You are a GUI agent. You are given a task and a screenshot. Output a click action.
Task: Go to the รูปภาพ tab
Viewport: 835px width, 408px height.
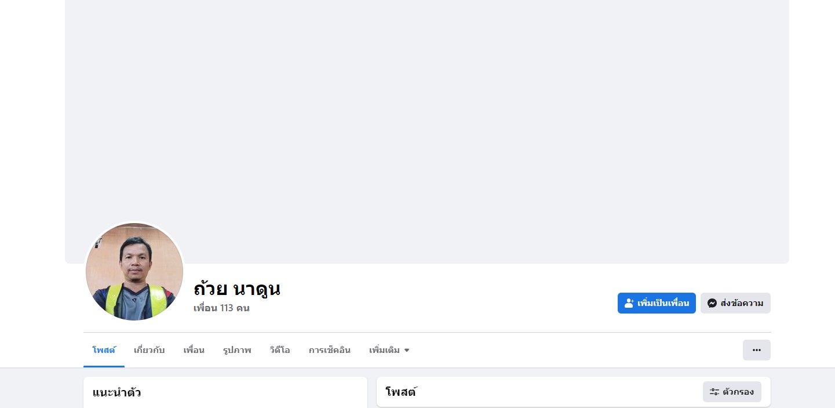(236, 350)
